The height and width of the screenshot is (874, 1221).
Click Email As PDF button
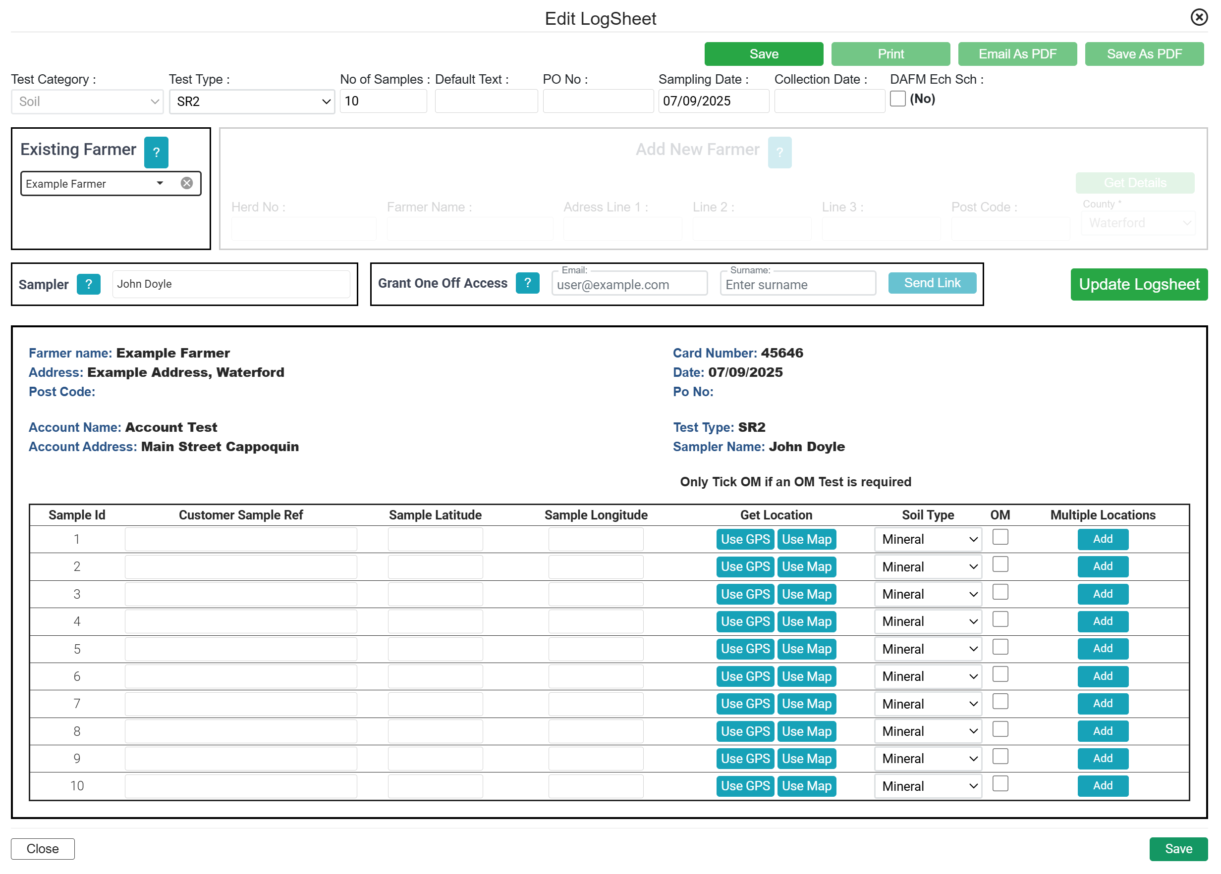pos(1017,54)
